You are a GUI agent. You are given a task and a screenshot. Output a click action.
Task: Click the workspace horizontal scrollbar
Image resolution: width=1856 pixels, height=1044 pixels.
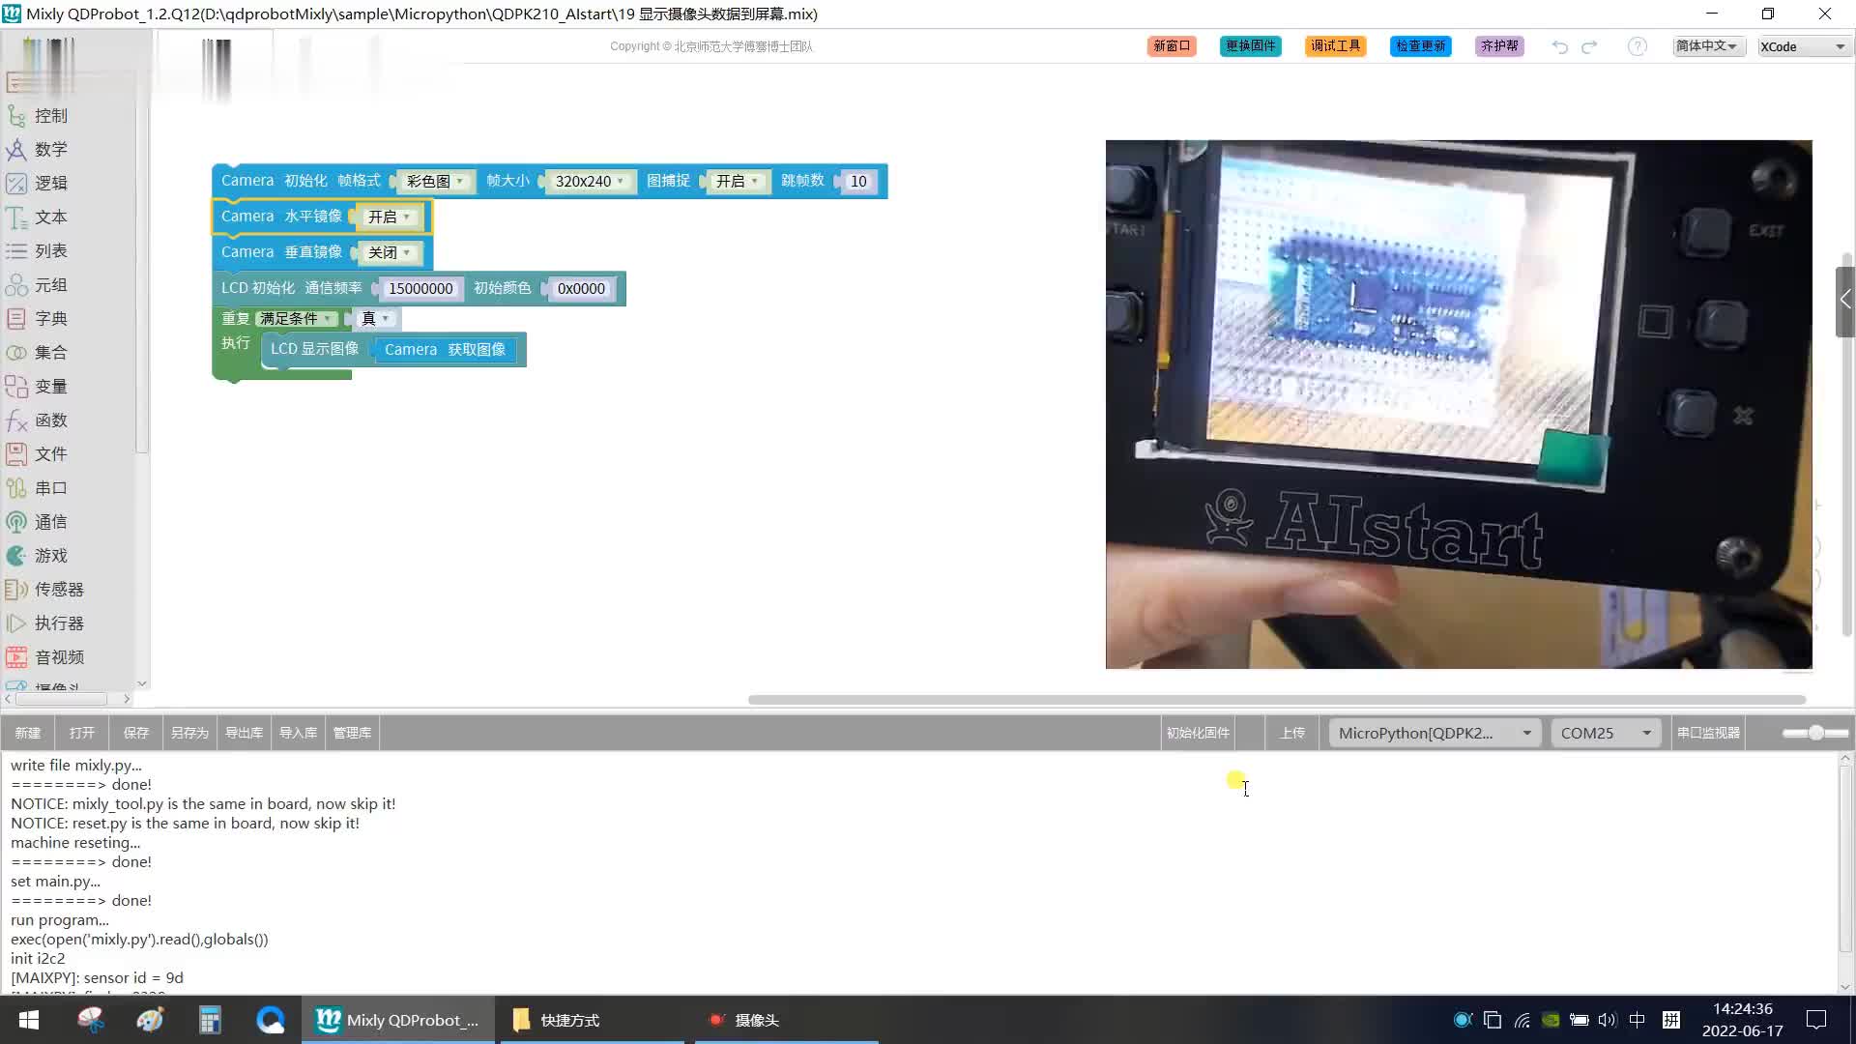pos(1277,700)
